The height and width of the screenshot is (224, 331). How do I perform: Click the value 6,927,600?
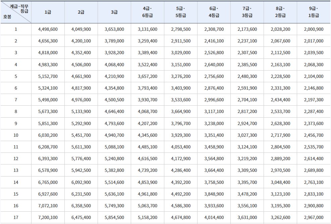coord(48,194)
